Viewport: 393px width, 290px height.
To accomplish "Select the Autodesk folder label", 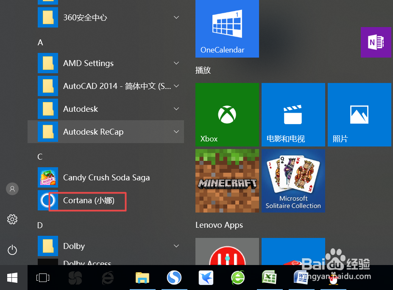I will 81,109.
